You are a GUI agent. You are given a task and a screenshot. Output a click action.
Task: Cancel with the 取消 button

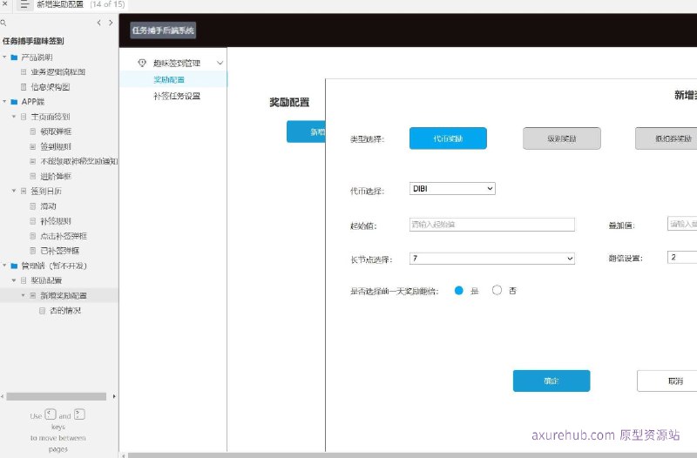667,381
